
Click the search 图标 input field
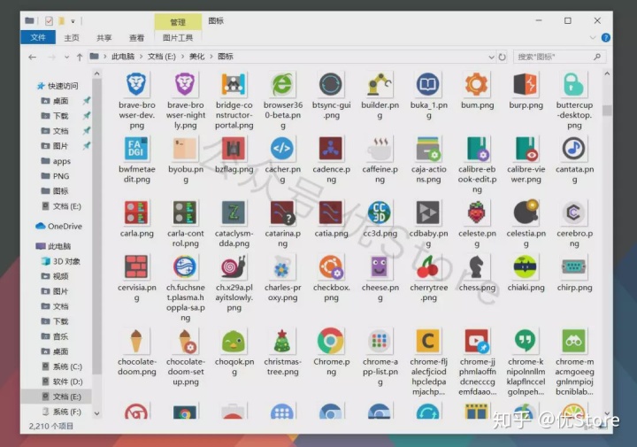(559, 57)
